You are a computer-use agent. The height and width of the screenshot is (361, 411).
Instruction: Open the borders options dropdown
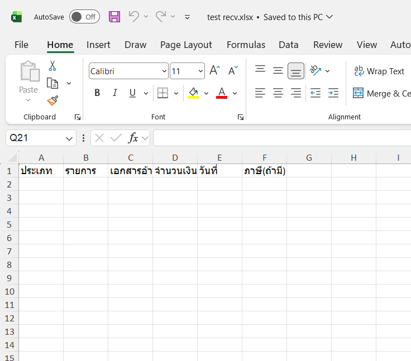coord(176,93)
